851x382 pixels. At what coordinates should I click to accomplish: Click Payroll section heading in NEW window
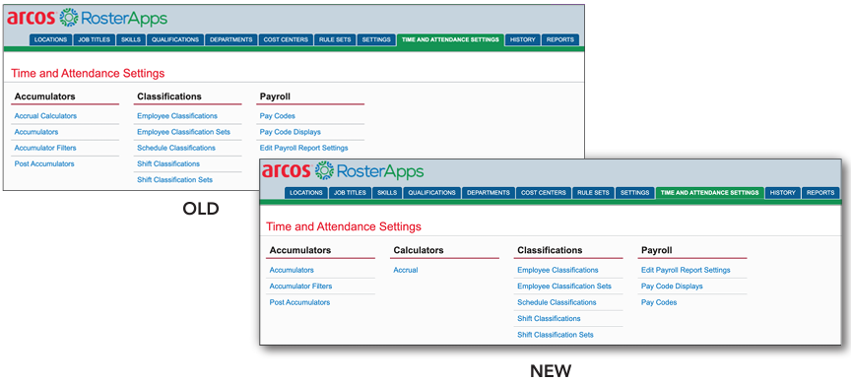pos(657,251)
